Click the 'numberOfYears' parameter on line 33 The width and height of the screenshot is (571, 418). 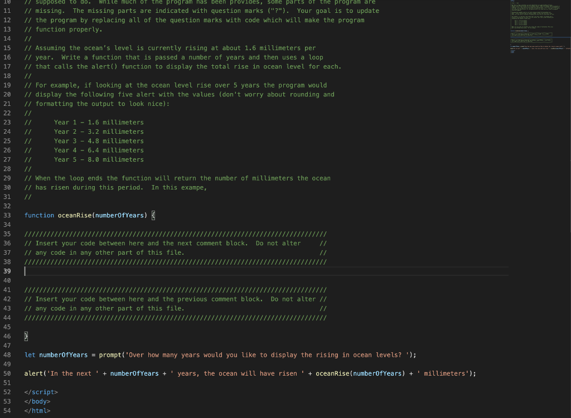(x=119, y=215)
